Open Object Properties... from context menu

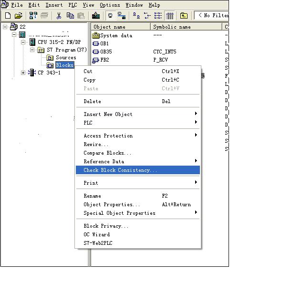[x=138, y=204]
